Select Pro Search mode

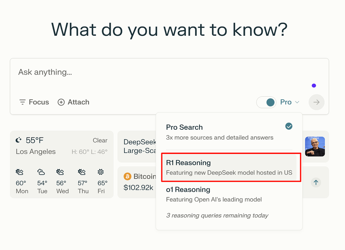[x=229, y=132]
